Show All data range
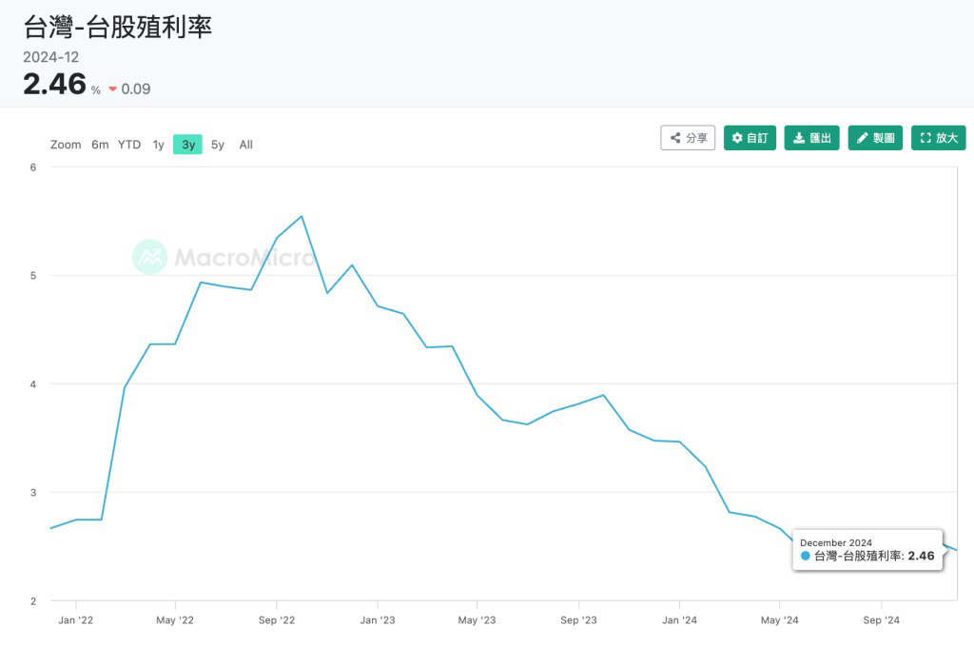 coord(245,145)
